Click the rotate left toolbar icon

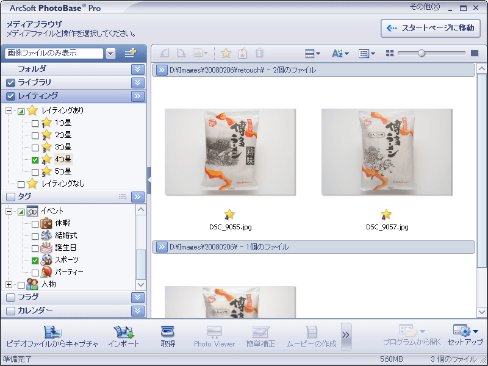[164, 53]
